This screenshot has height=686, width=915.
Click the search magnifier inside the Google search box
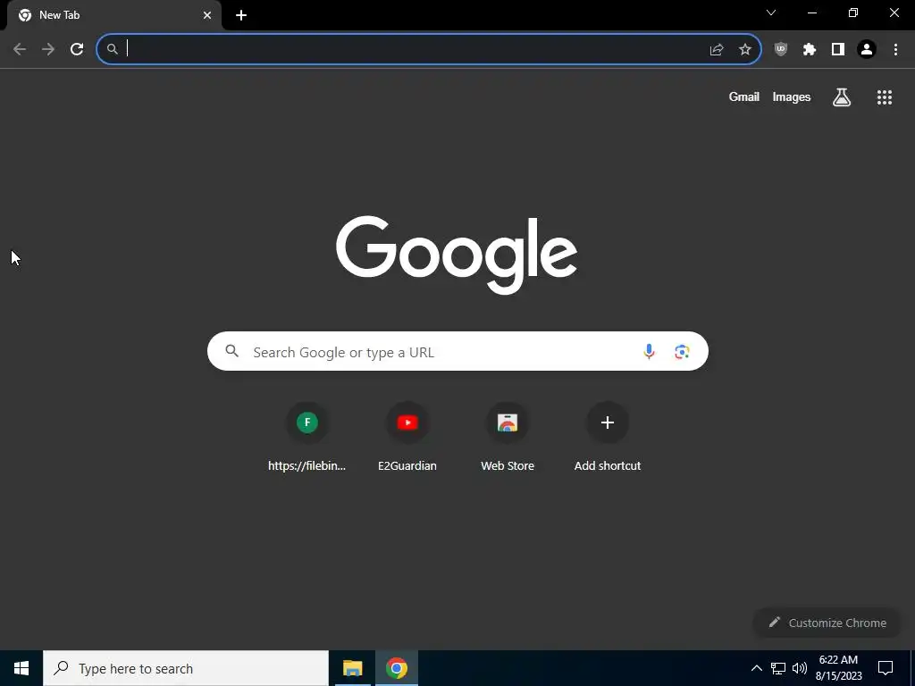click(x=232, y=351)
